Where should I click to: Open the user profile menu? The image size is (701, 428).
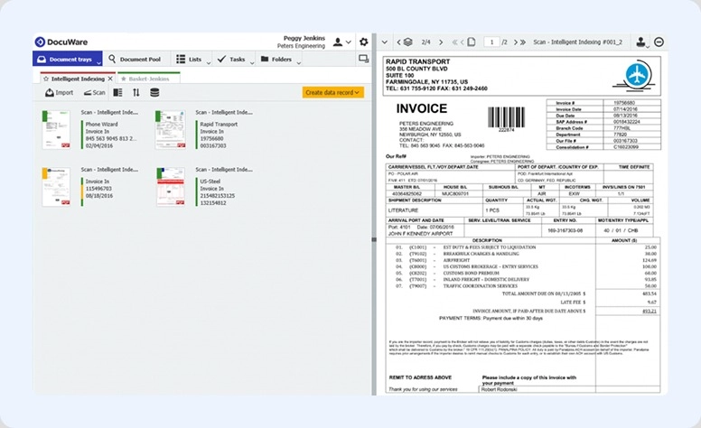(341, 42)
